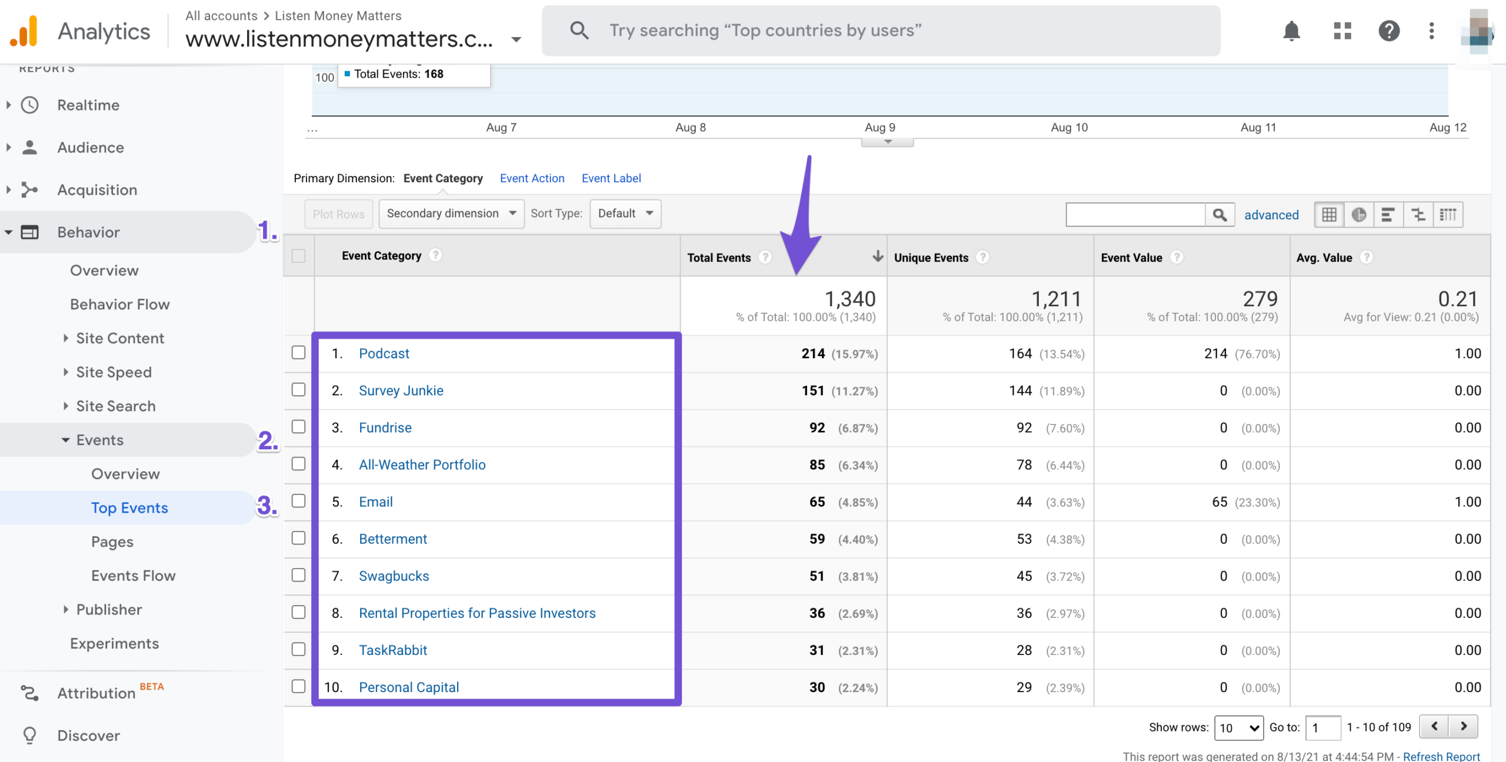The height and width of the screenshot is (762, 1506).
Task: Switch to Pivot table view
Action: 1448,215
